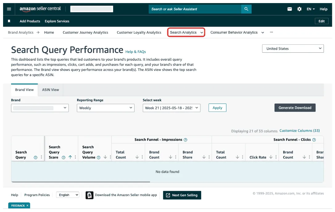Click Add Products menu item

30,21
